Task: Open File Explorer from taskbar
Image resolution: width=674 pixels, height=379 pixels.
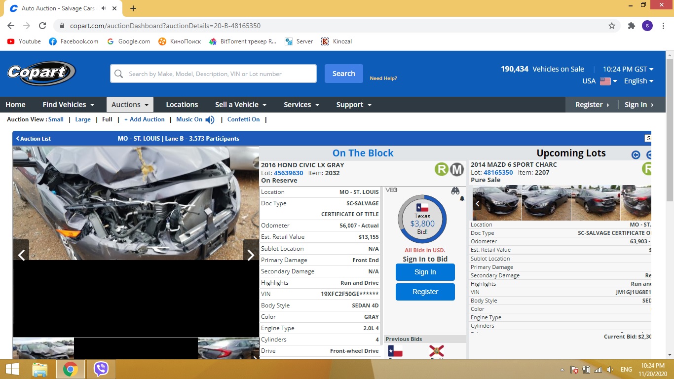Action: pyautogui.click(x=39, y=369)
